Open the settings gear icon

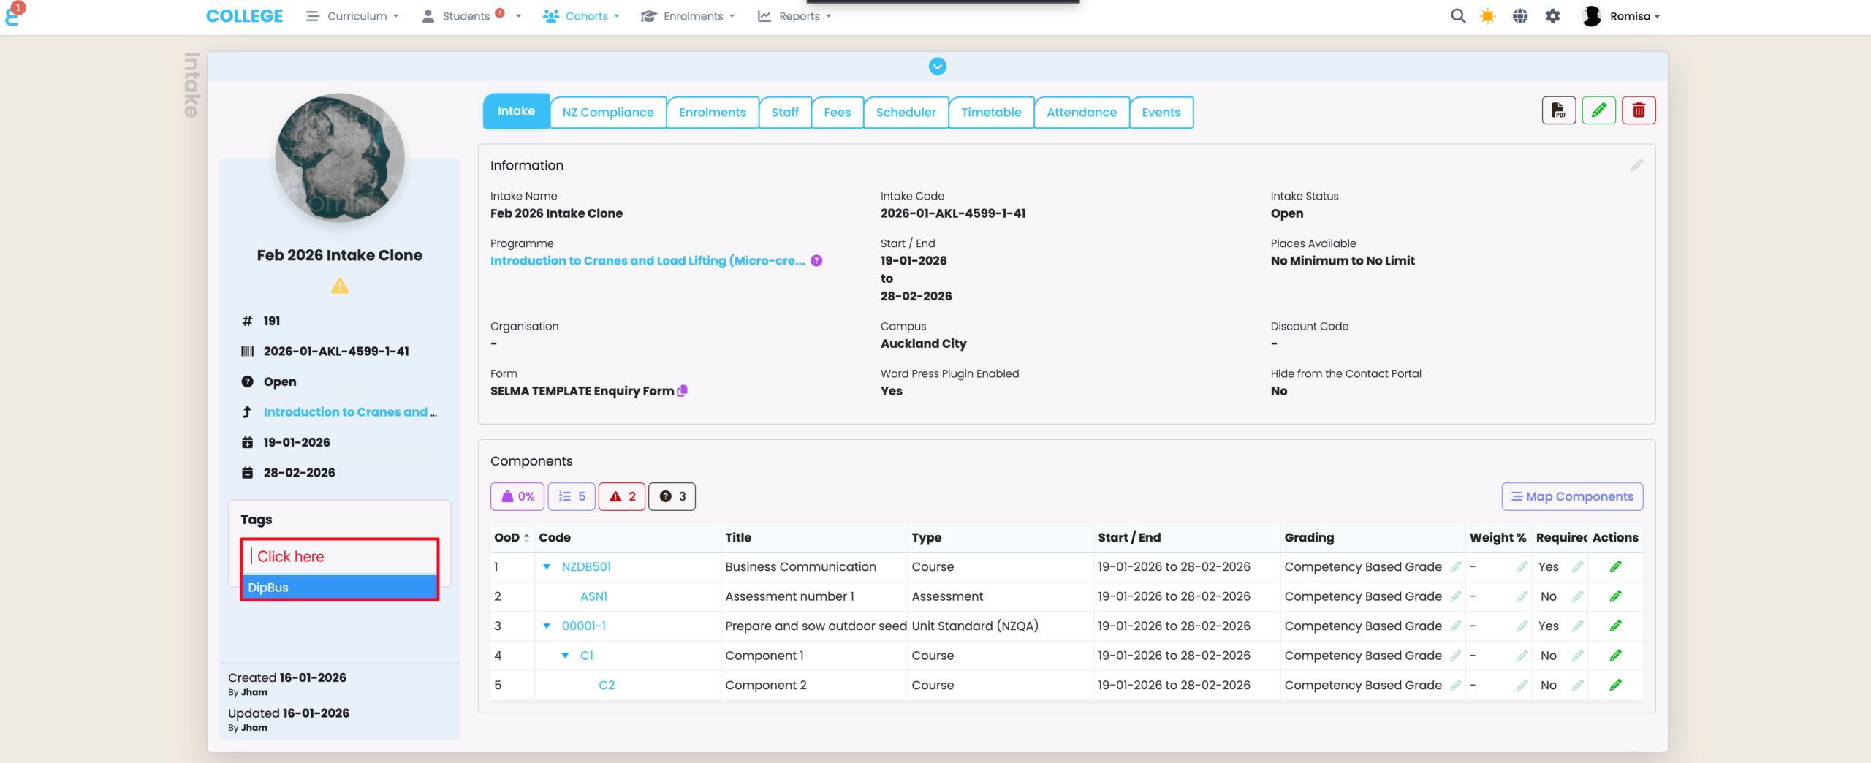(1552, 16)
